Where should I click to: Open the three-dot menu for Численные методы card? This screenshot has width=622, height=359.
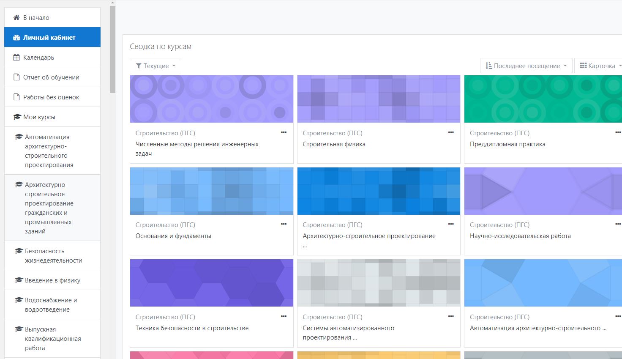tap(284, 132)
